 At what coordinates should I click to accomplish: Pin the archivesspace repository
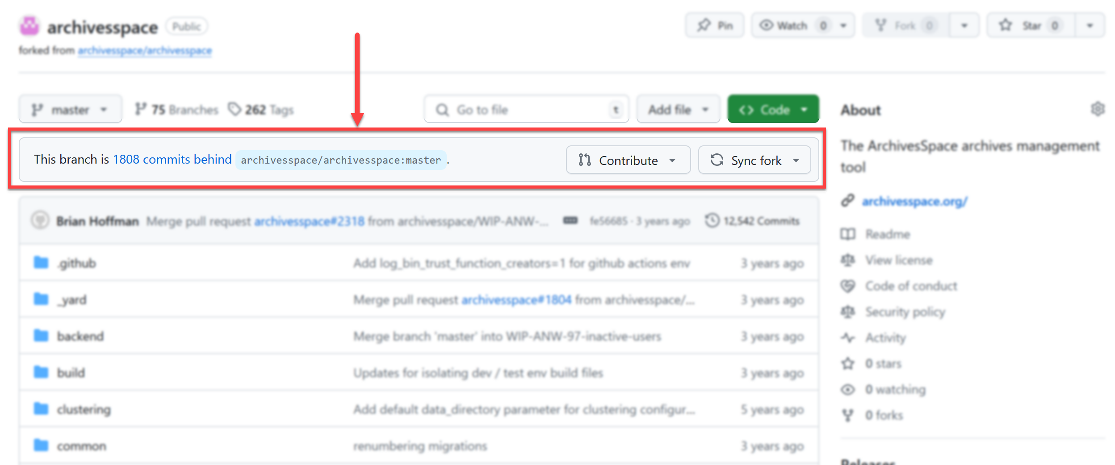[x=715, y=25]
